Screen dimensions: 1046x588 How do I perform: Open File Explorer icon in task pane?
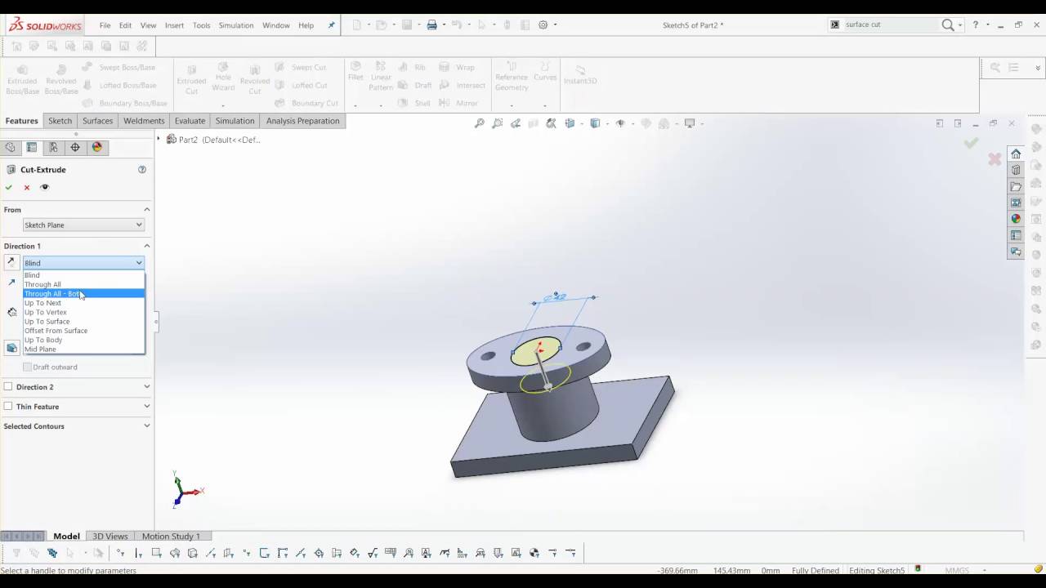tap(1016, 186)
